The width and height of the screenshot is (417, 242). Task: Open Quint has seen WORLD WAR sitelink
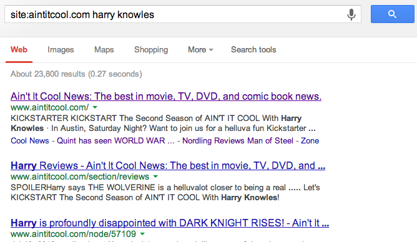pos(115,140)
